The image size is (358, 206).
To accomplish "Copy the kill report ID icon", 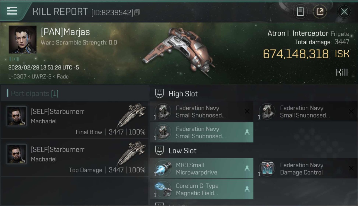I will pos(137,12).
